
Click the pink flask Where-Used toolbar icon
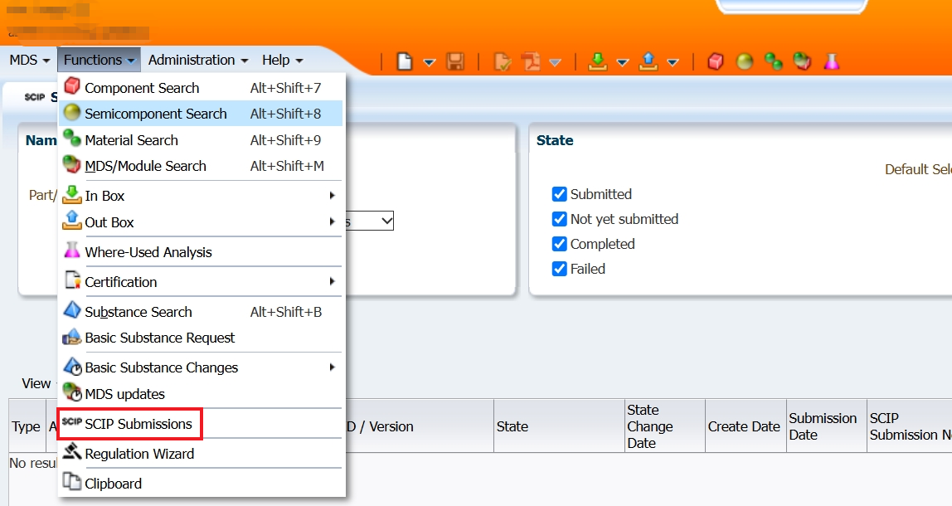[x=831, y=61]
